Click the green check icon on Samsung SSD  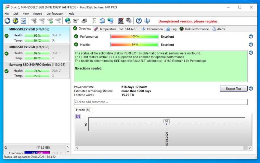(x=6, y=71)
